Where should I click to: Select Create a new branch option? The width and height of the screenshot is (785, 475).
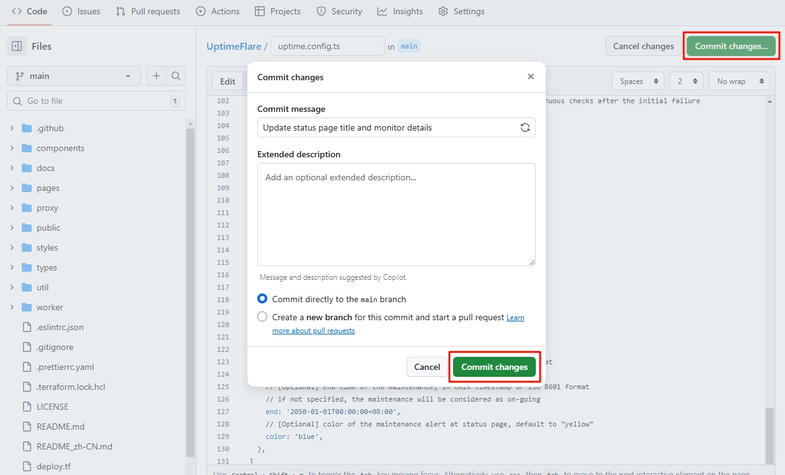[x=262, y=317]
